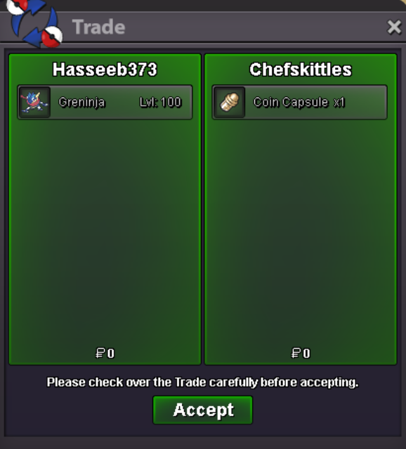This screenshot has height=449, width=406.
Task: Click the Trade pokeball arrows logo
Action: 34,23
